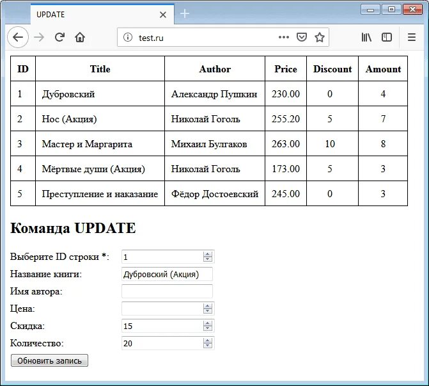Toggle the sidebar icon
Image resolution: width=429 pixels, height=386 pixels.
tap(387, 37)
